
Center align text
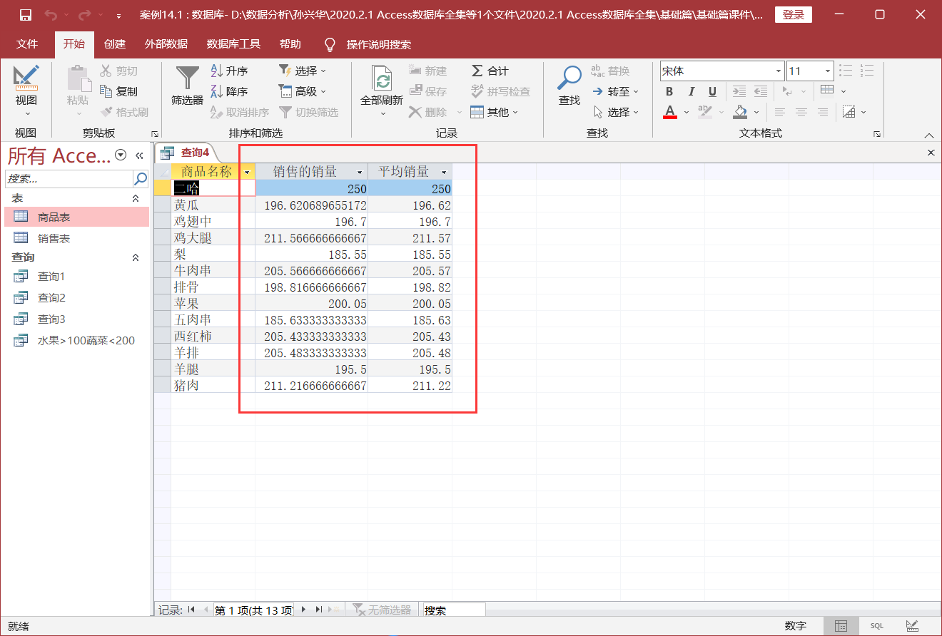(x=801, y=112)
